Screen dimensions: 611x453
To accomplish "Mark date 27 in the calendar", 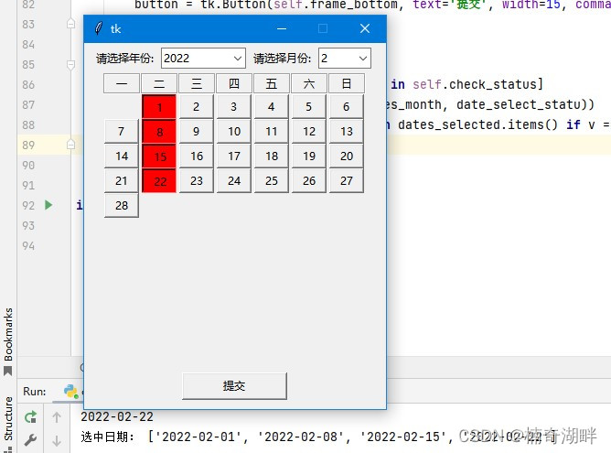I will tap(347, 181).
